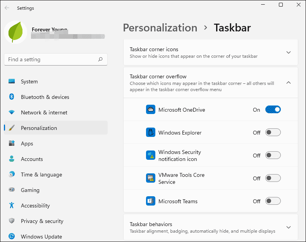Image resolution: width=306 pixels, height=242 pixels.
Task: Open the Accounts section
Action: tap(56, 159)
